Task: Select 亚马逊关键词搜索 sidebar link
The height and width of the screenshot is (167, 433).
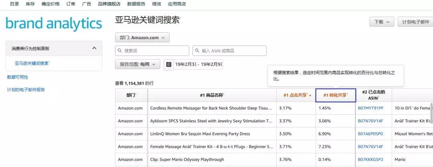Action: (x=32, y=63)
